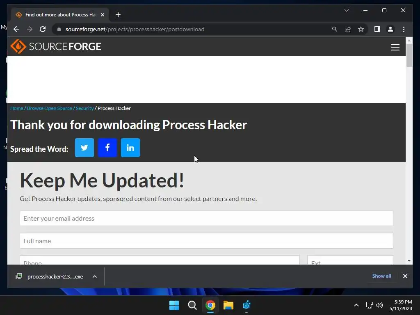Open the Windows Start menu
The width and height of the screenshot is (420, 315).
pos(174,305)
